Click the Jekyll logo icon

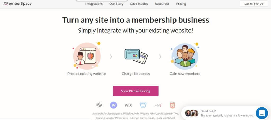point(158,105)
